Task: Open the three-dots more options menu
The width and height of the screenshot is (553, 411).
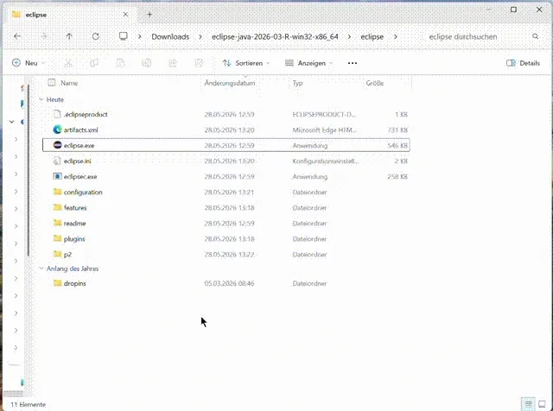Action: click(353, 63)
